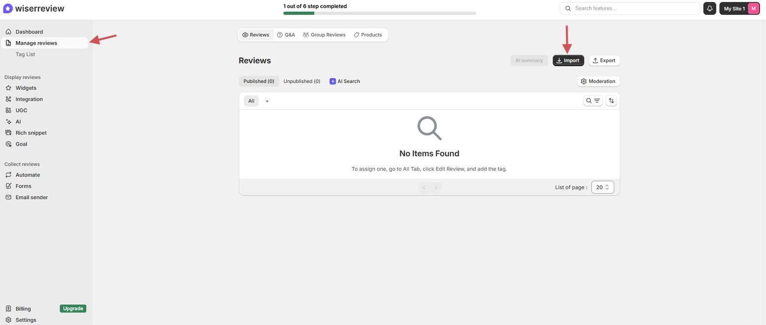This screenshot has height=325, width=766.
Task: Click the Widgets star icon
Action: tap(8, 88)
